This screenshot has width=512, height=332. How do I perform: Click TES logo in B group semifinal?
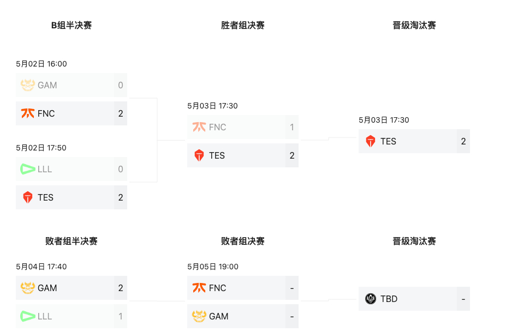pos(28,197)
